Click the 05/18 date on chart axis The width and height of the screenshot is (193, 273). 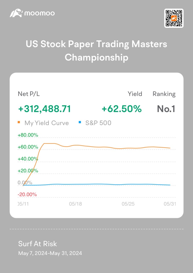(x=75, y=204)
